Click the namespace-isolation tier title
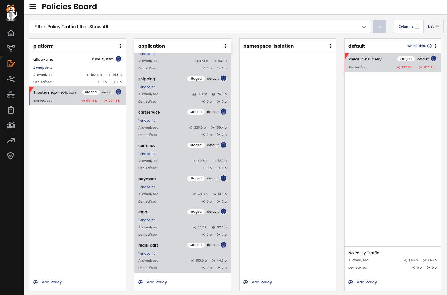447x295 pixels. click(268, 46)
